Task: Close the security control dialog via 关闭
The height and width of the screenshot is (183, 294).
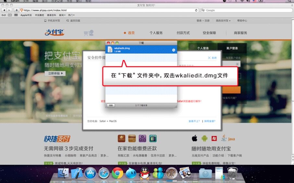Action: [x=212, y=58]
